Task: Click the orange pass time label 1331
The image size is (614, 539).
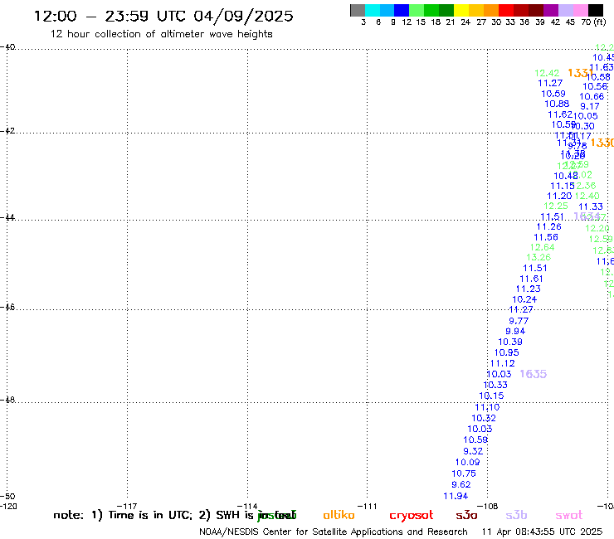Action: click(x=580, y=73)
